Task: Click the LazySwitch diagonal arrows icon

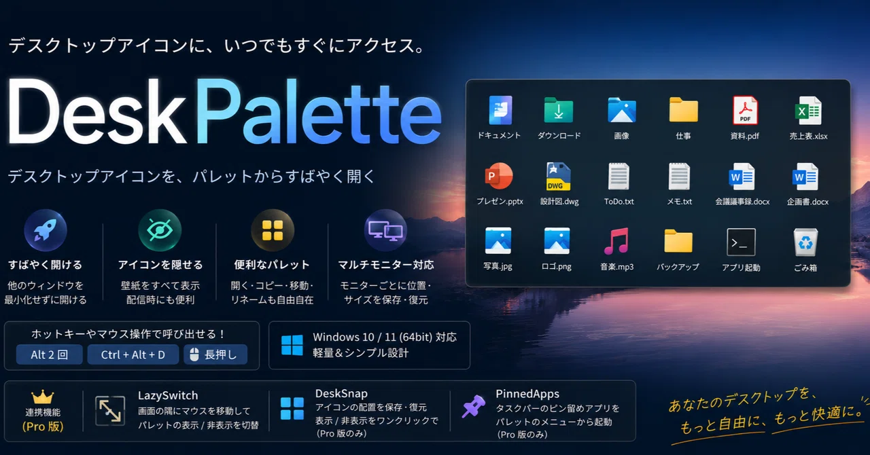Action: pos(110,412)
